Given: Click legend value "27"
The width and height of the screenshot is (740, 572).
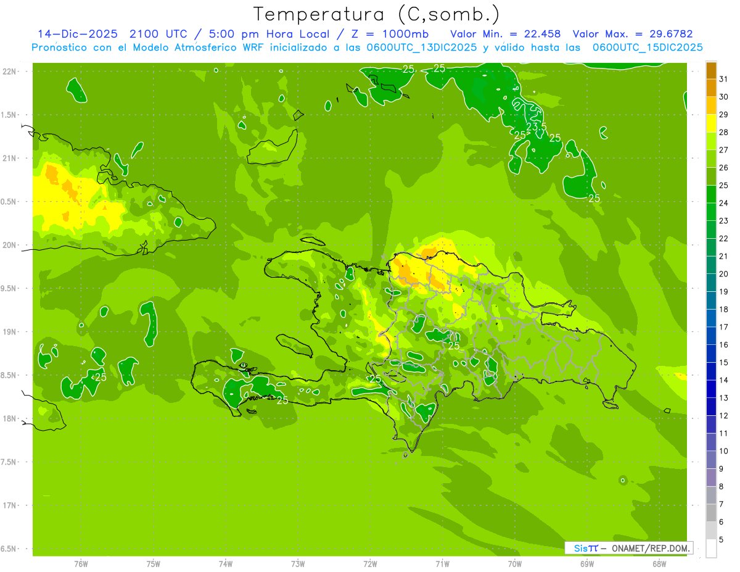Looking at the screenshot, I should click(724, 150).
